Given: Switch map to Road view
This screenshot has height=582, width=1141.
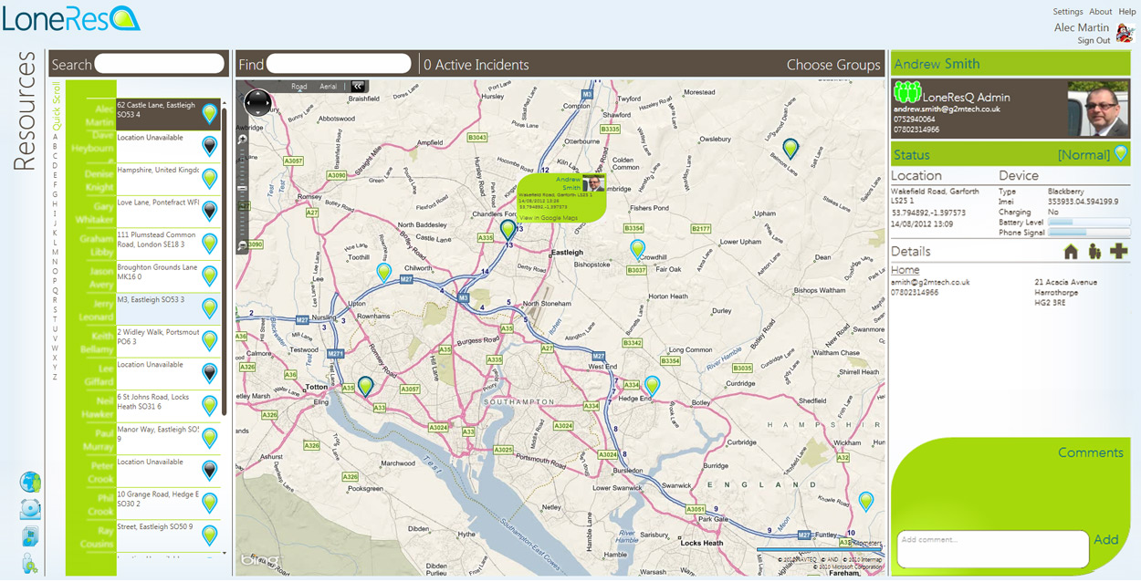Looking at the screenshot, I should click(298, 87).
